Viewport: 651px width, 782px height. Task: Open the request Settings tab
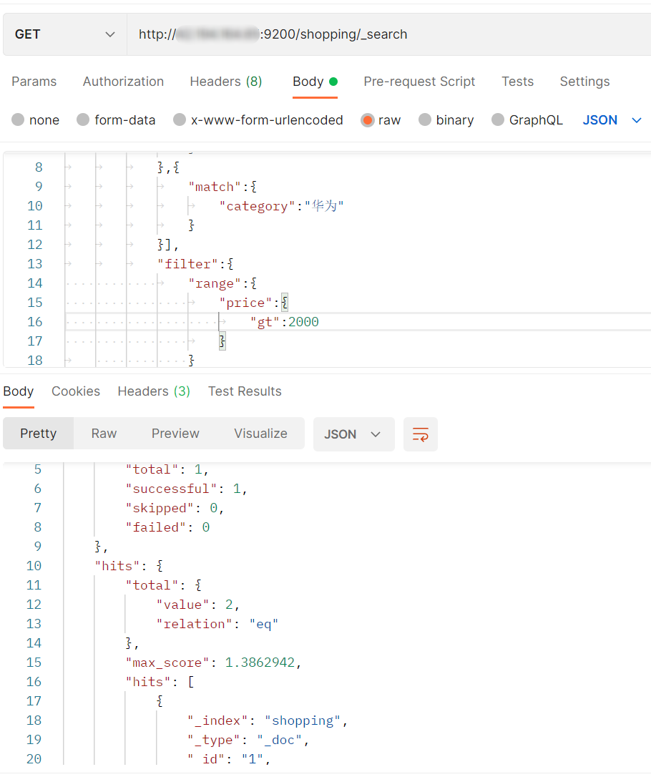584,82
